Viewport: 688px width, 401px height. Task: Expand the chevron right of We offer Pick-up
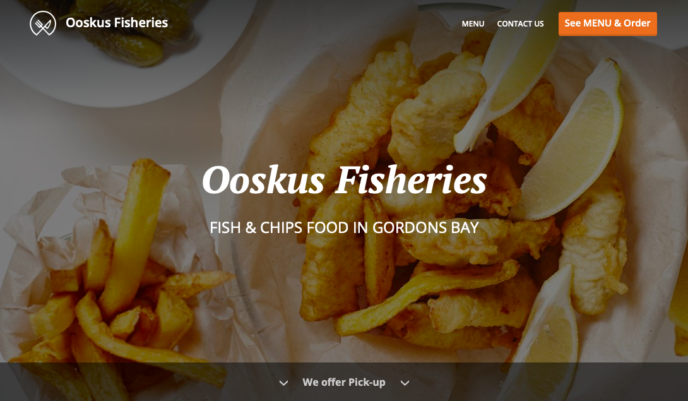pos(405,383)
